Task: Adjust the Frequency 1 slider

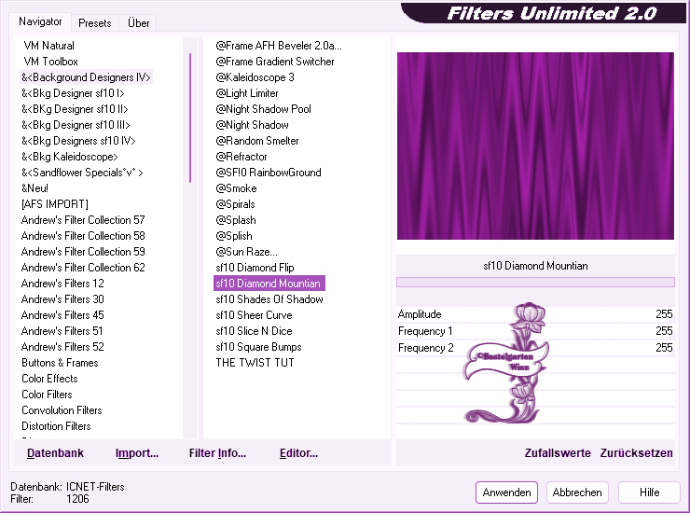Action: point(535,331)
